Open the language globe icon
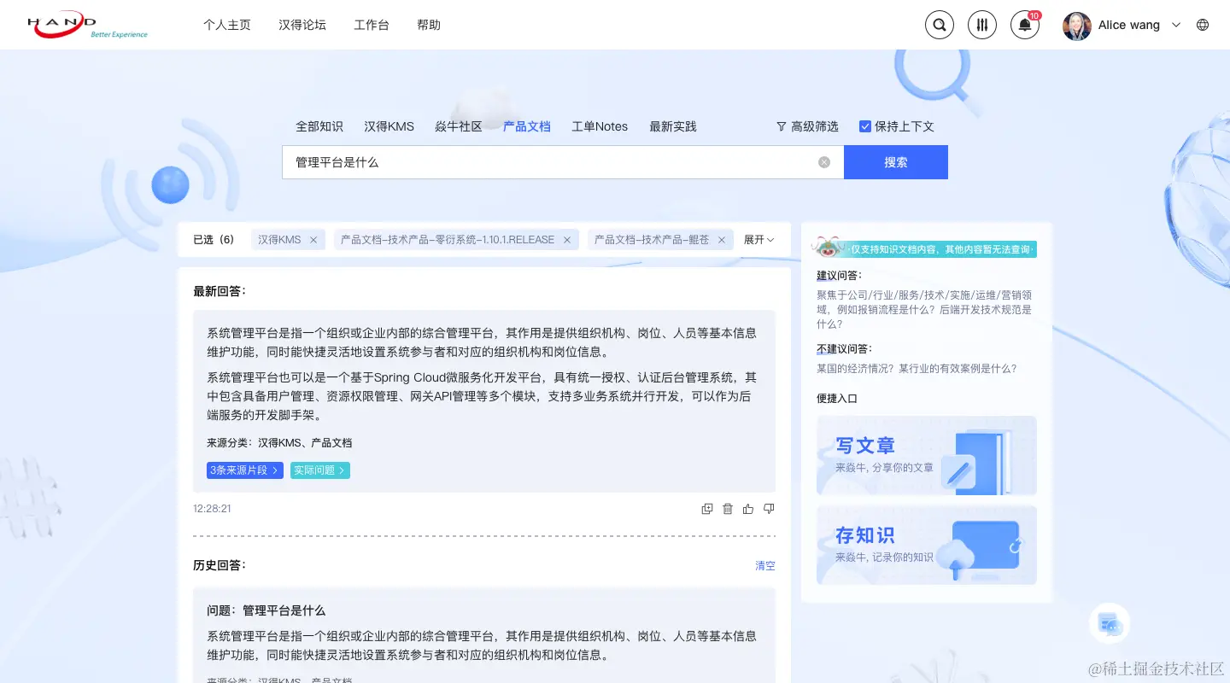 click(1203, 25)
